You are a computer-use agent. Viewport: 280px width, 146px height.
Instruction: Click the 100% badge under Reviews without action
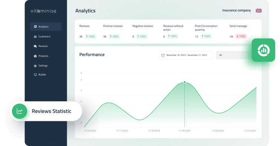172,36
